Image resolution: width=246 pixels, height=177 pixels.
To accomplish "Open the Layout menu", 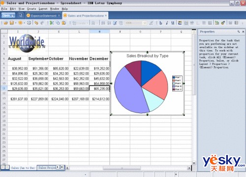I will click(x=43, y=9).
